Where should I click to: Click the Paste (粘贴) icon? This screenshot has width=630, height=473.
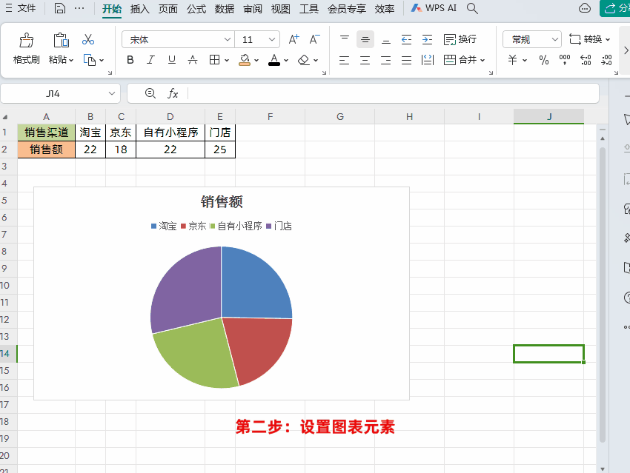click(x=60, y=46)
